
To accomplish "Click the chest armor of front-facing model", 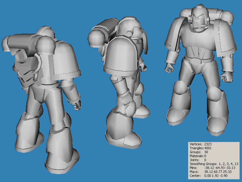I will (x=200, y=45).
